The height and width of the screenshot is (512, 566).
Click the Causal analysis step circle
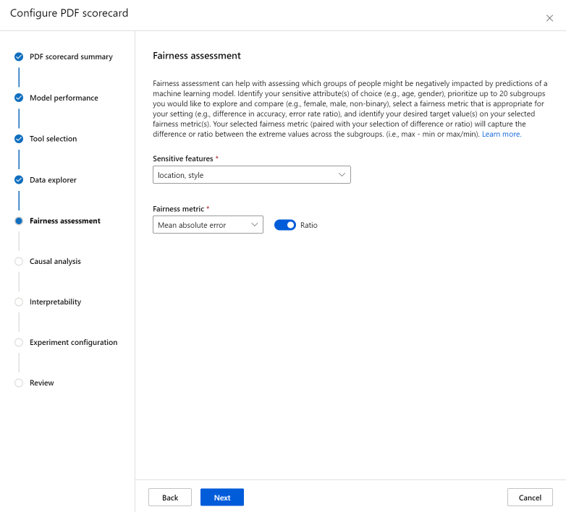click(x=19, y=262)
